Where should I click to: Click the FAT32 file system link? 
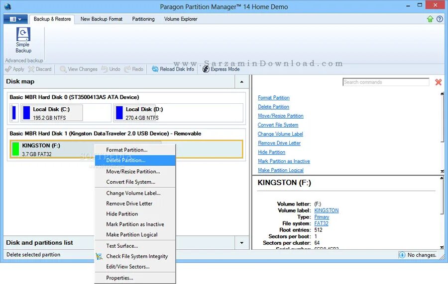[321, 223]
